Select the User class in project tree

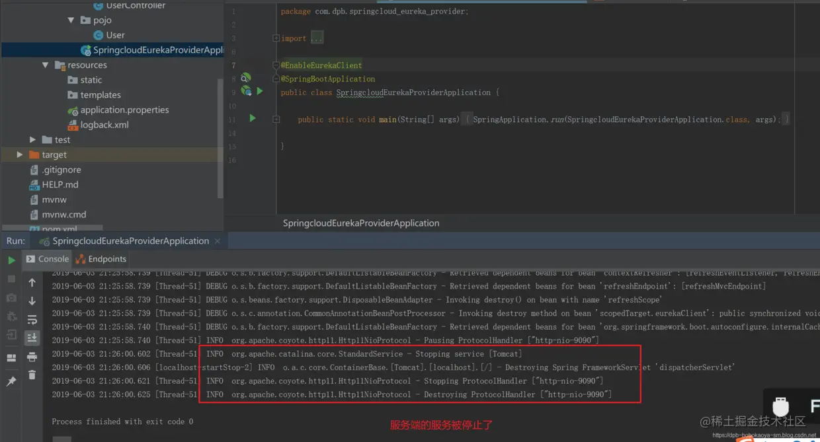tap(115, 35)
